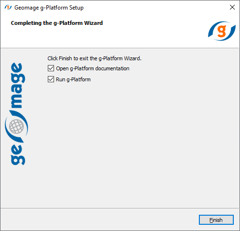Click the Finish button
This screenshot has height=231, width=240.
216,220
